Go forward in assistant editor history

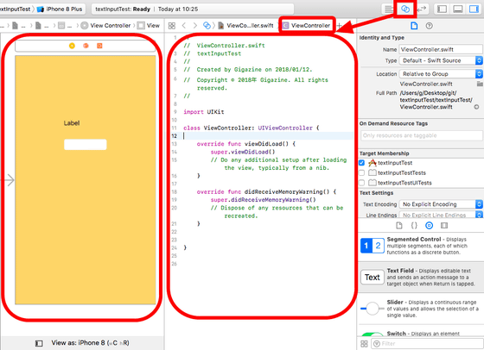coord(194,26)
